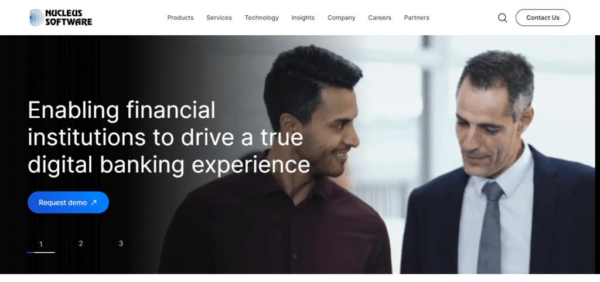This screenshot has width=600, height=282.
Task: Go to the Careers page
Action: coord(380,18)
